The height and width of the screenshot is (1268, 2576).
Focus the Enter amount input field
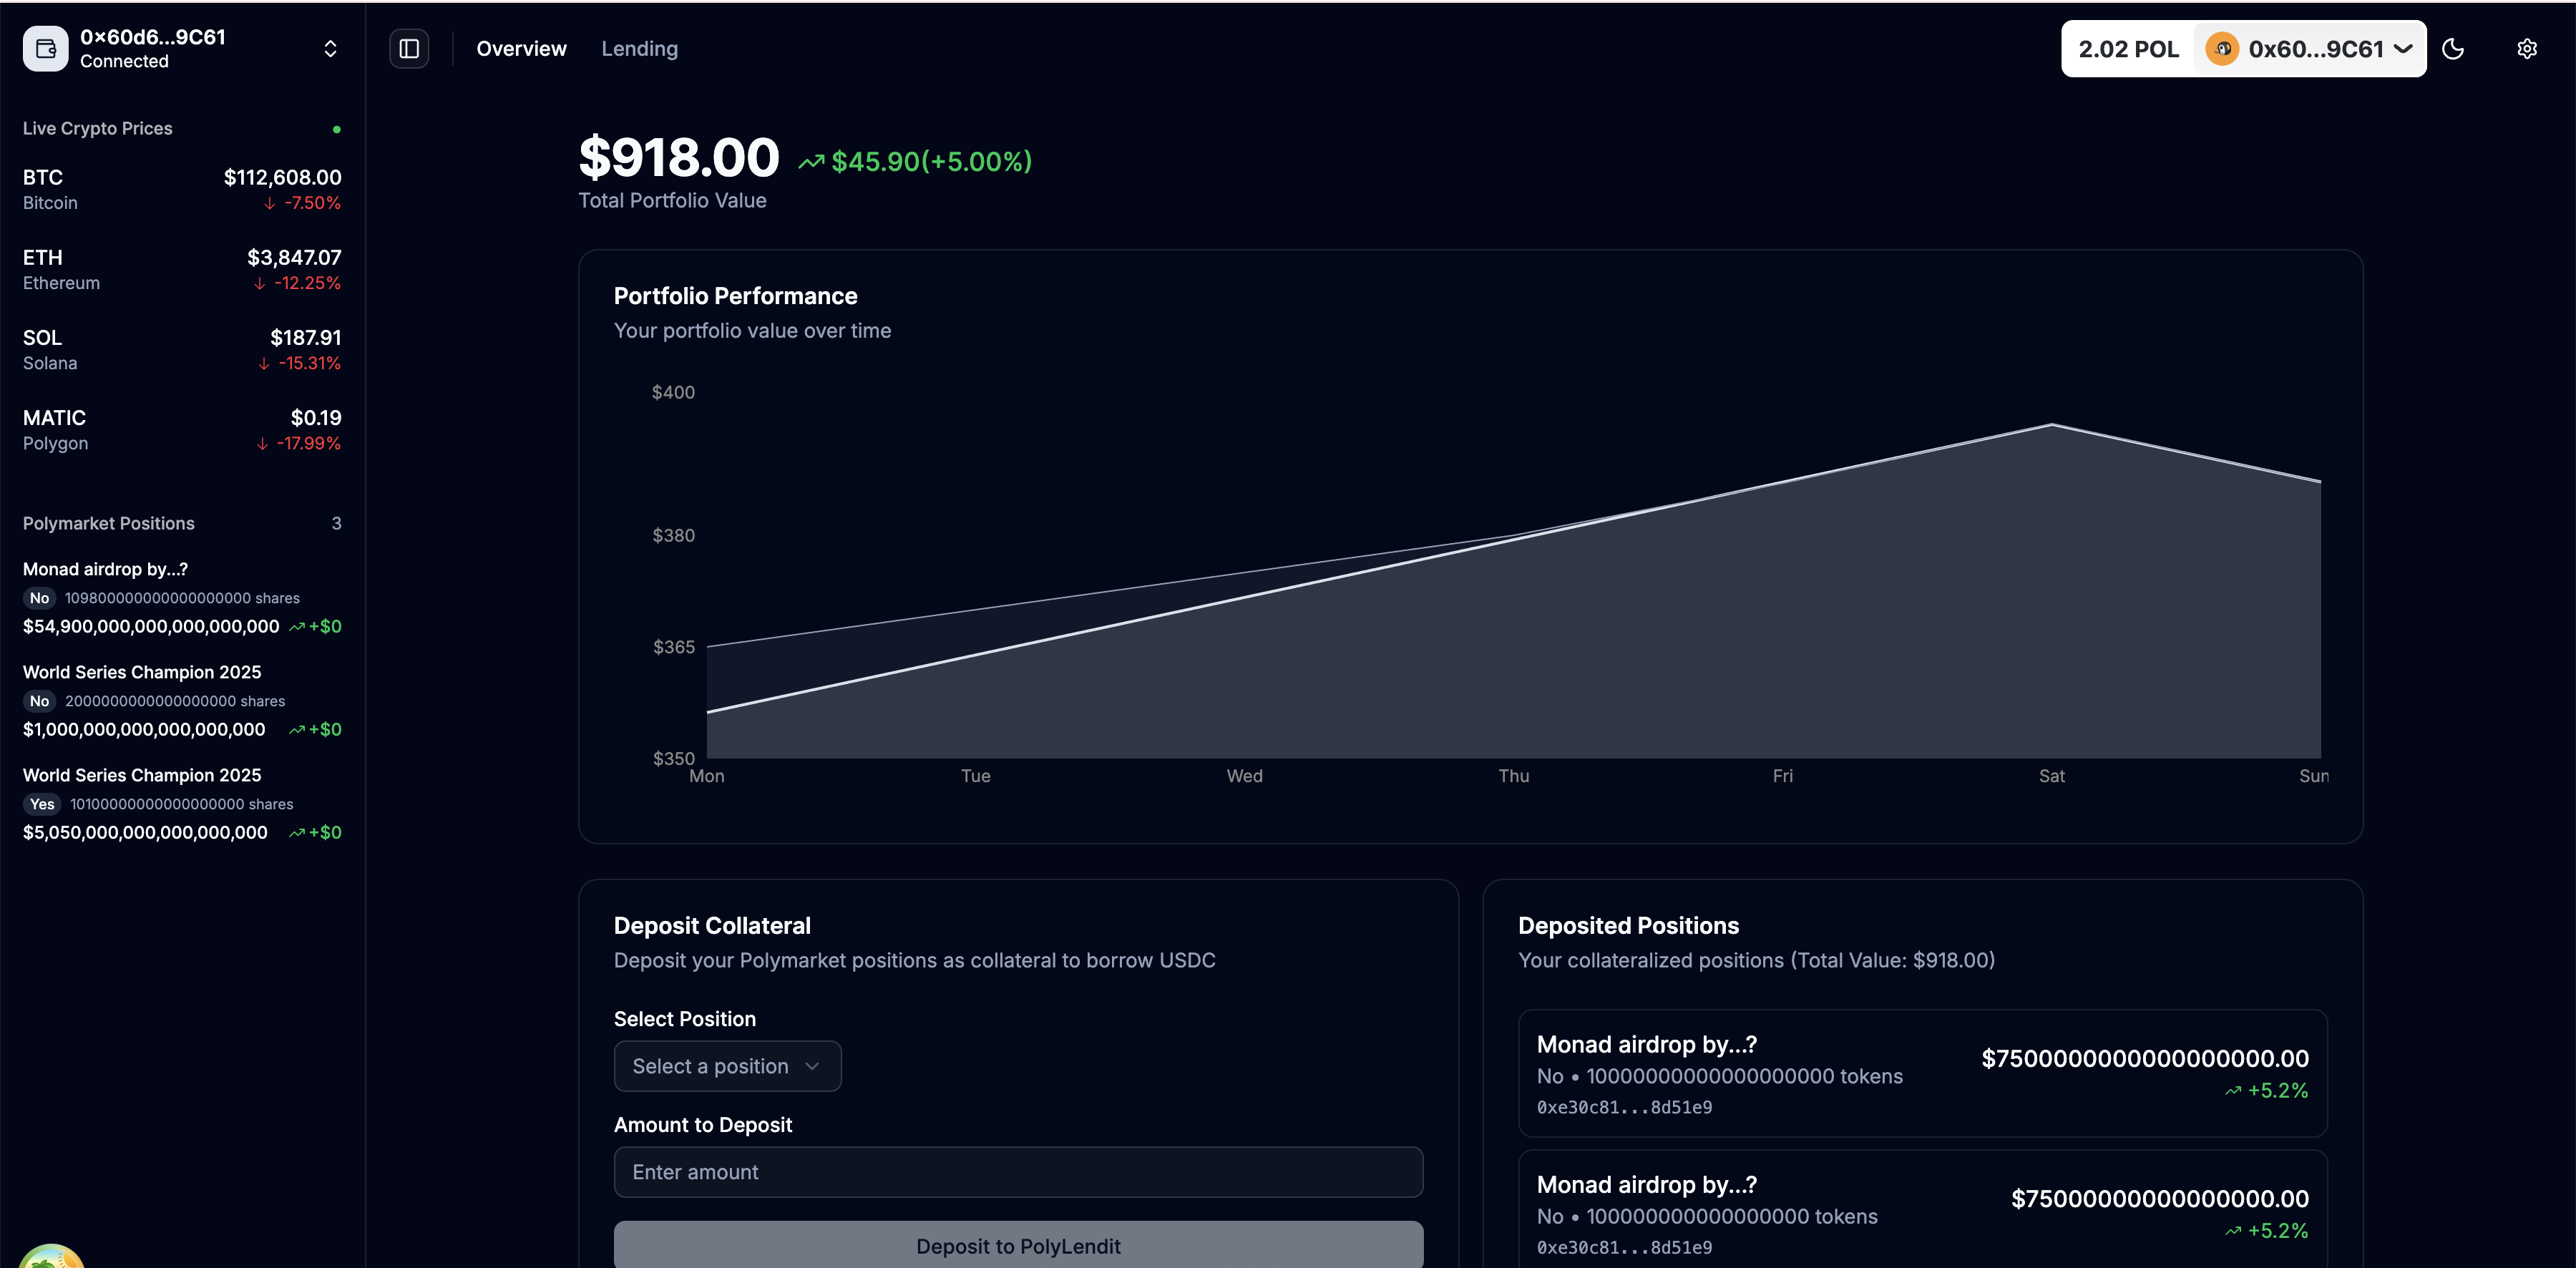1018,1172
